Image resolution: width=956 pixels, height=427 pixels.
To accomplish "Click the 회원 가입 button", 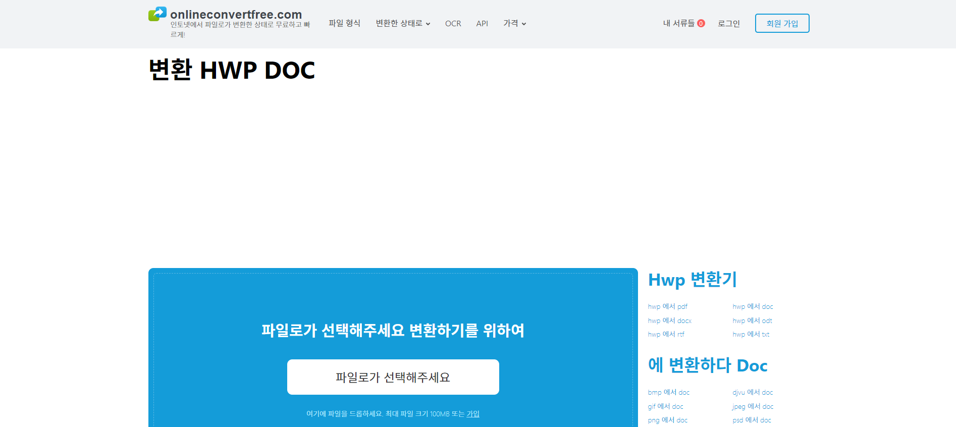I will pyautogui.click(x=782, y=24).
